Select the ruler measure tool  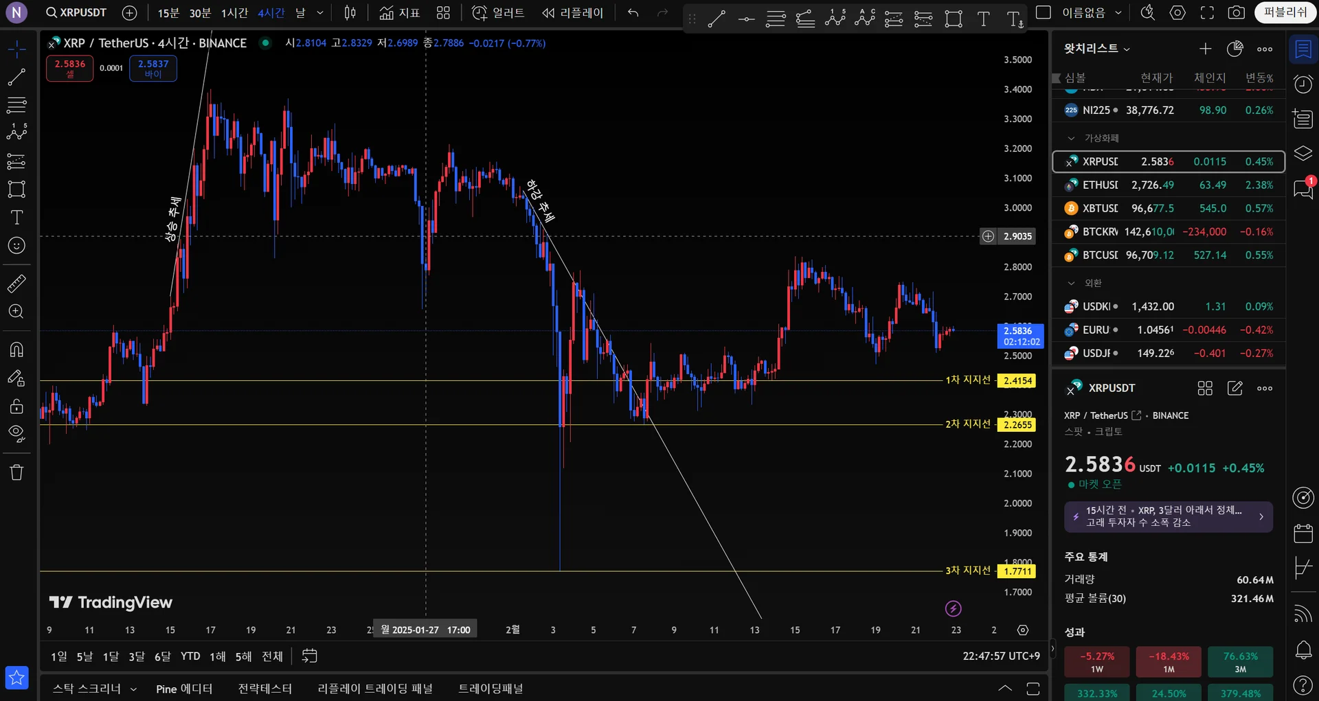point(16,284)
